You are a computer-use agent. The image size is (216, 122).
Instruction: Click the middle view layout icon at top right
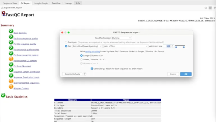click(210, 8)
